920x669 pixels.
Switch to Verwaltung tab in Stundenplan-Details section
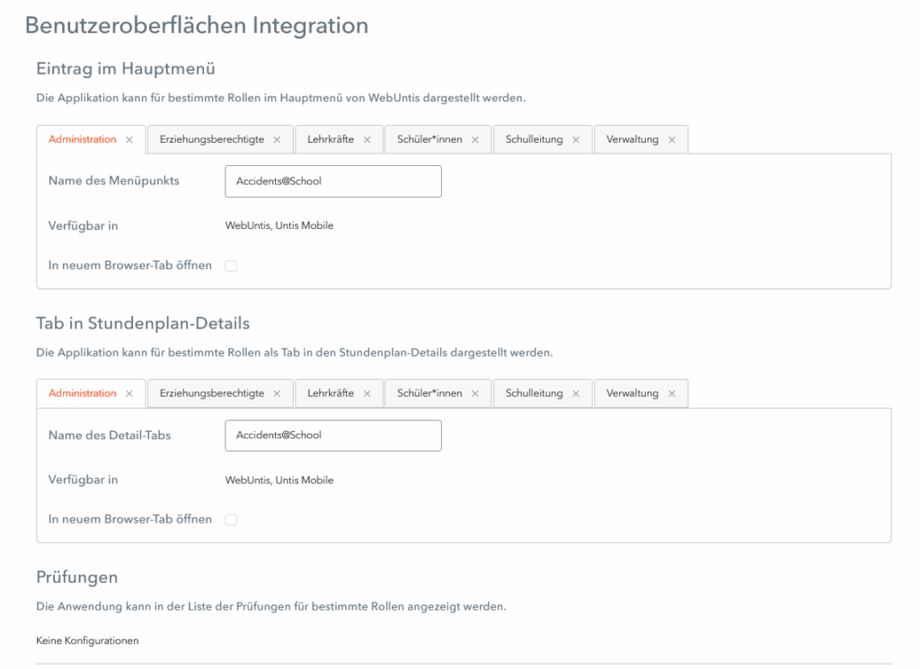coord(632,394)
